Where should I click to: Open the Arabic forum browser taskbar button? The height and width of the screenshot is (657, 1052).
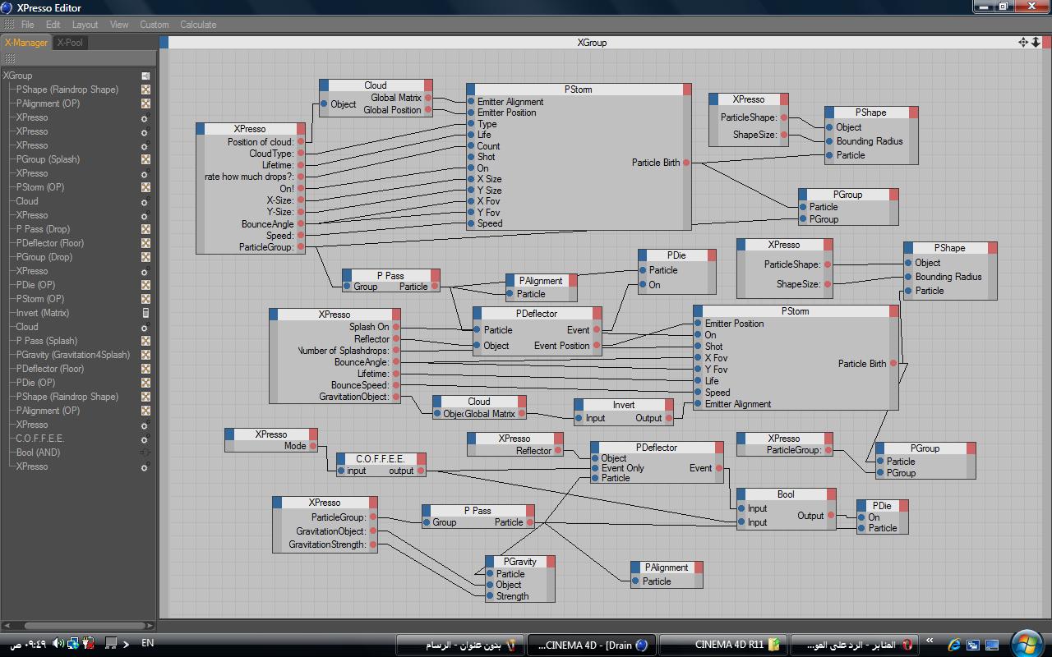[855, 645]
